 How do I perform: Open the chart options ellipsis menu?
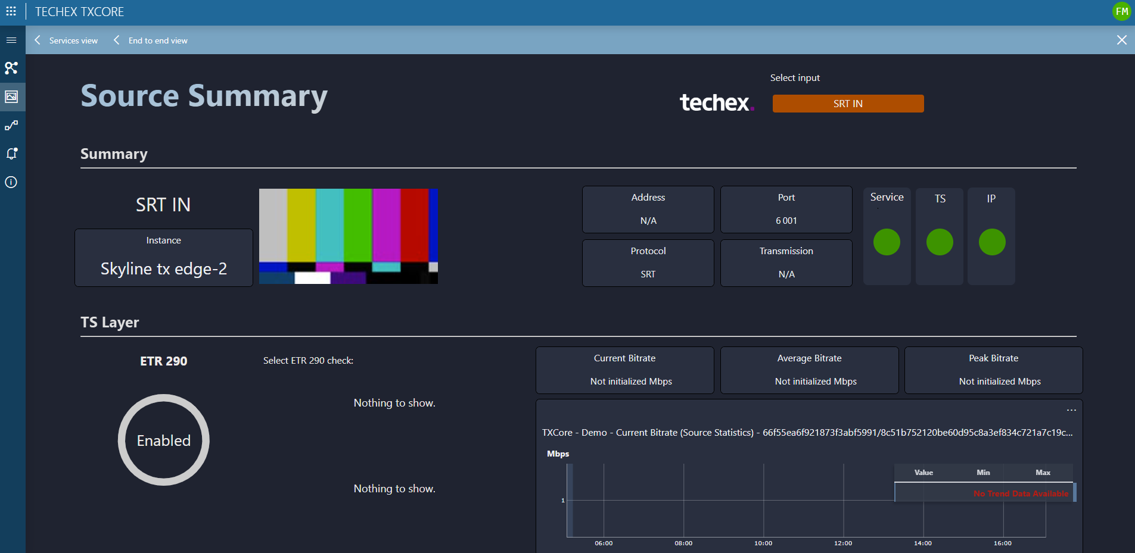[x=1071, y=410]
